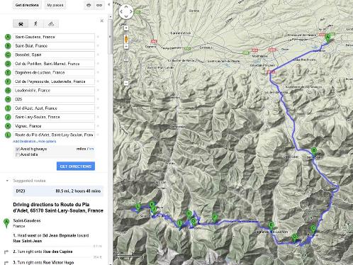
Task: Click the link share icon
Action: click(x=99, y=5)
